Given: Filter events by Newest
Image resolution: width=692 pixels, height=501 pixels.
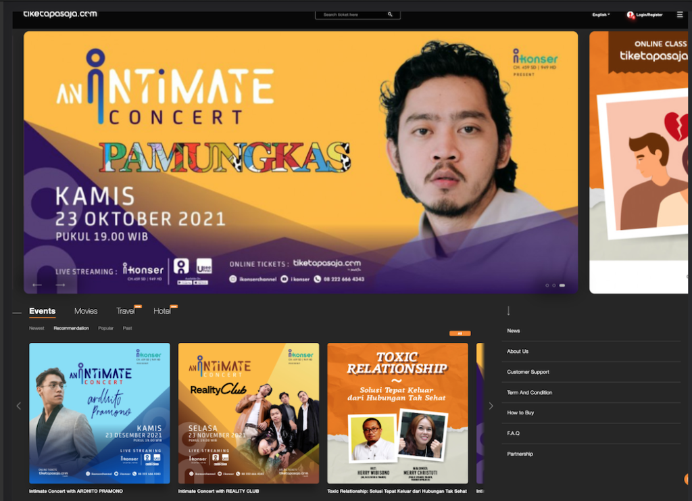Looking at the screenshot, I should (36, 329).
